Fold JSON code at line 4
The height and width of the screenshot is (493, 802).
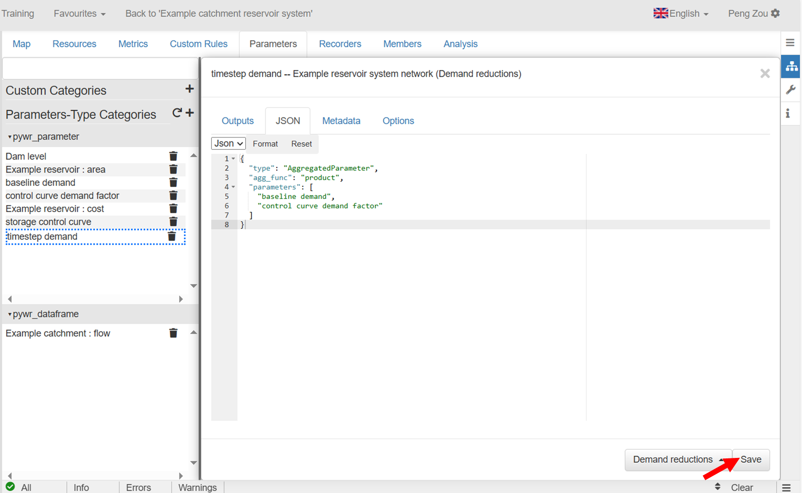233,187
